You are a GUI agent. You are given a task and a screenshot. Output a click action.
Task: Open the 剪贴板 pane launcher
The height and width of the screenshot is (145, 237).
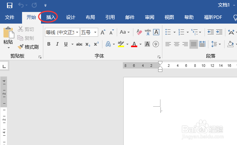pos(40,57)
